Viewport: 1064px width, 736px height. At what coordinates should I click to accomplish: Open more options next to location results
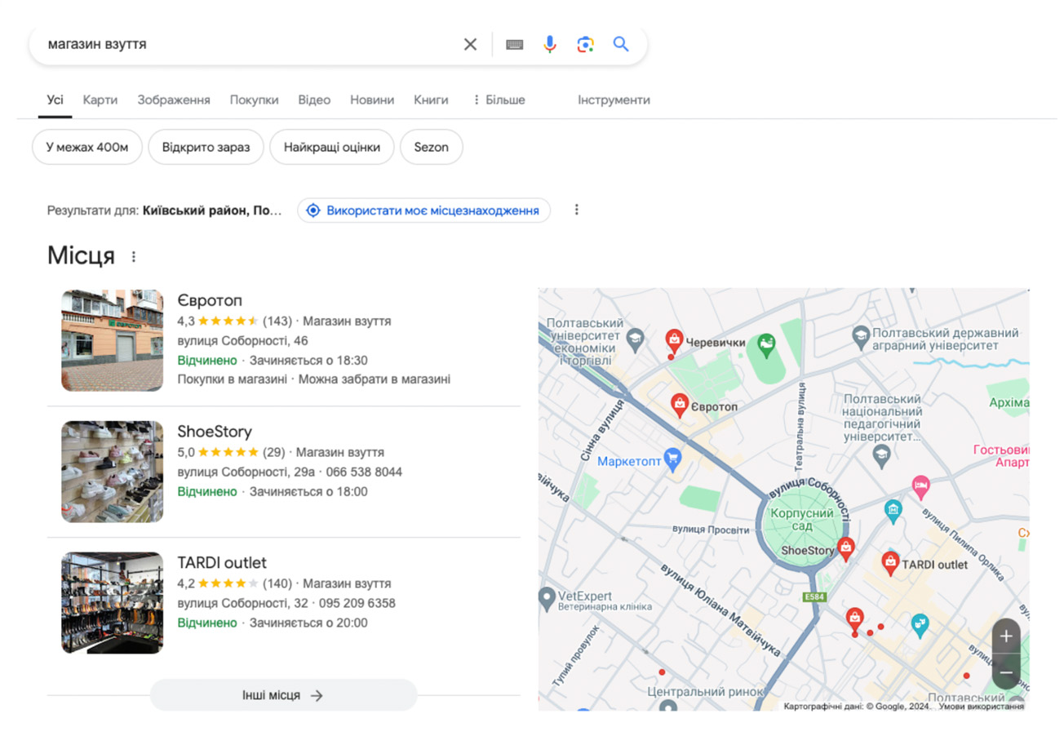click(x=576, y=210)
